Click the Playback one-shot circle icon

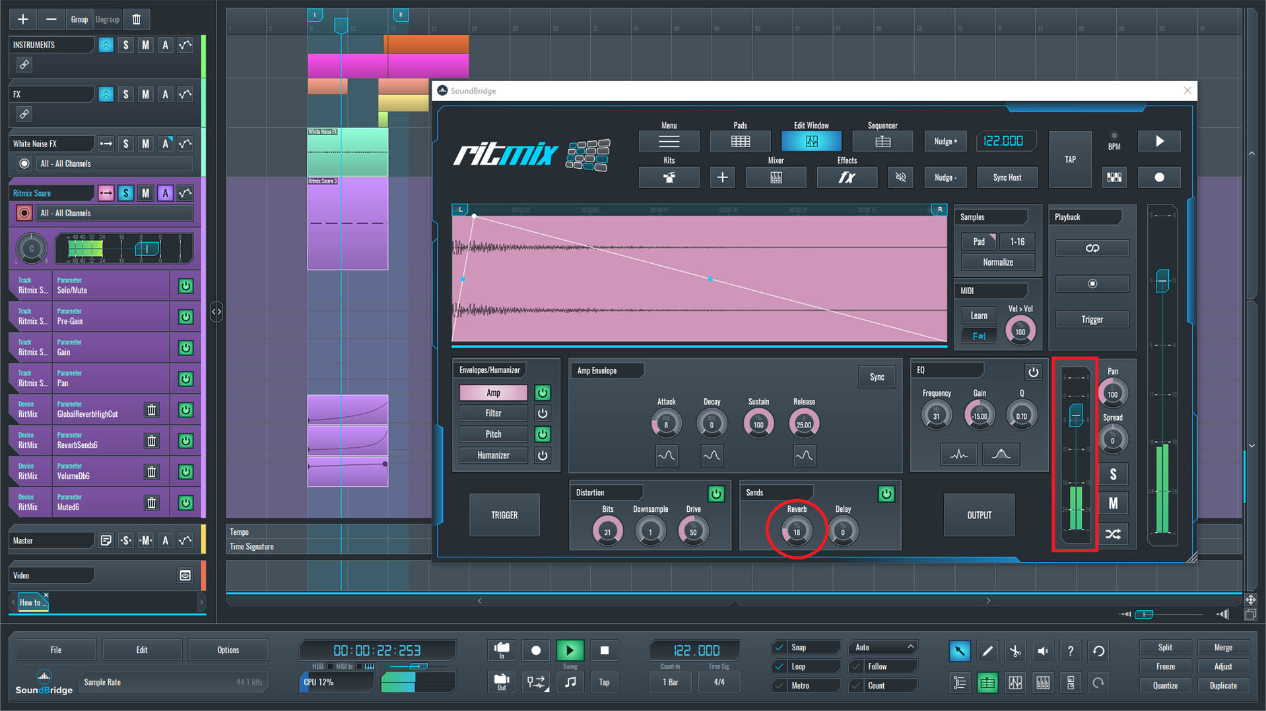point(1092,284)
